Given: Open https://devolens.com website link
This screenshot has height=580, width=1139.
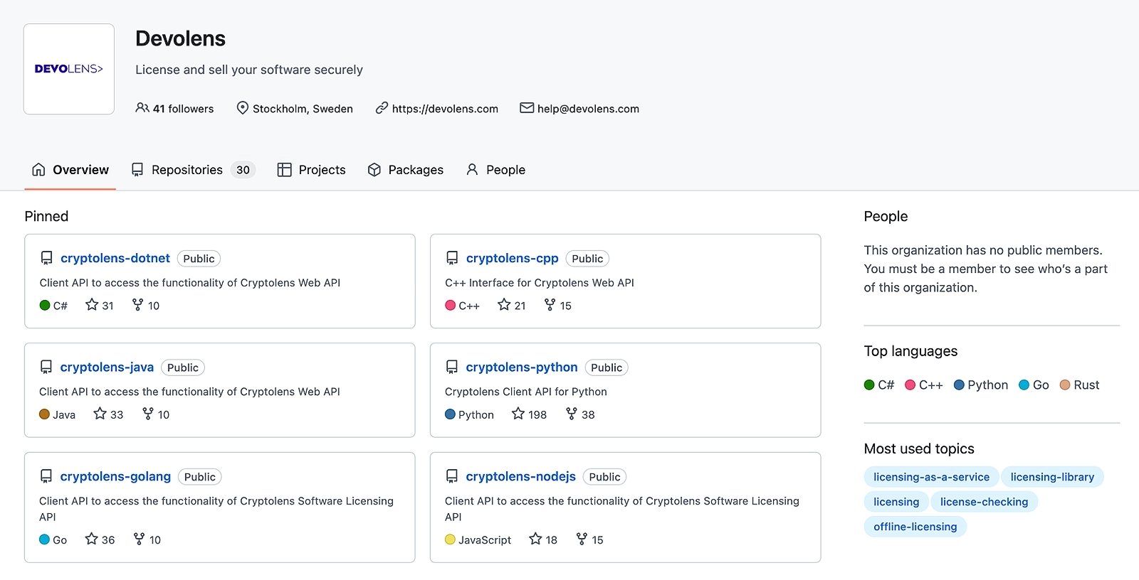Looking at the screenshot, I should tap(445, 109).
